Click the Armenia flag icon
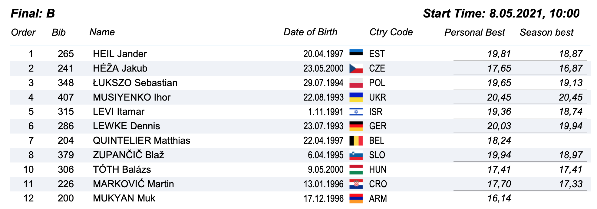 pos(356,198)
